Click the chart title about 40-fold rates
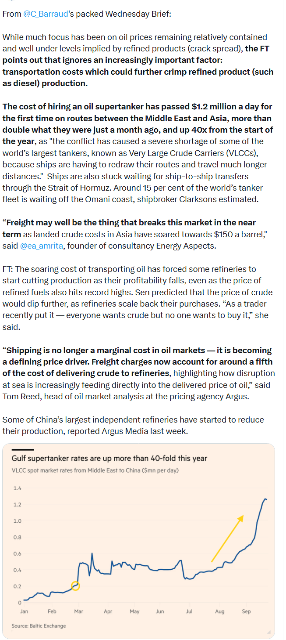The width and height of the screenshot is (286, 640). pyautogui.click(x=109, y=458)
